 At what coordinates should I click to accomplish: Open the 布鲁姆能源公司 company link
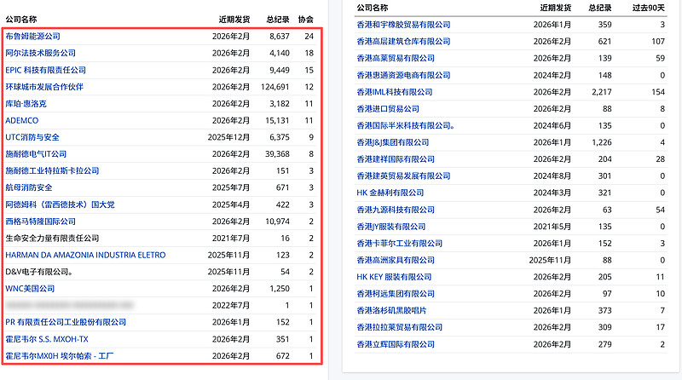(32, 36)
